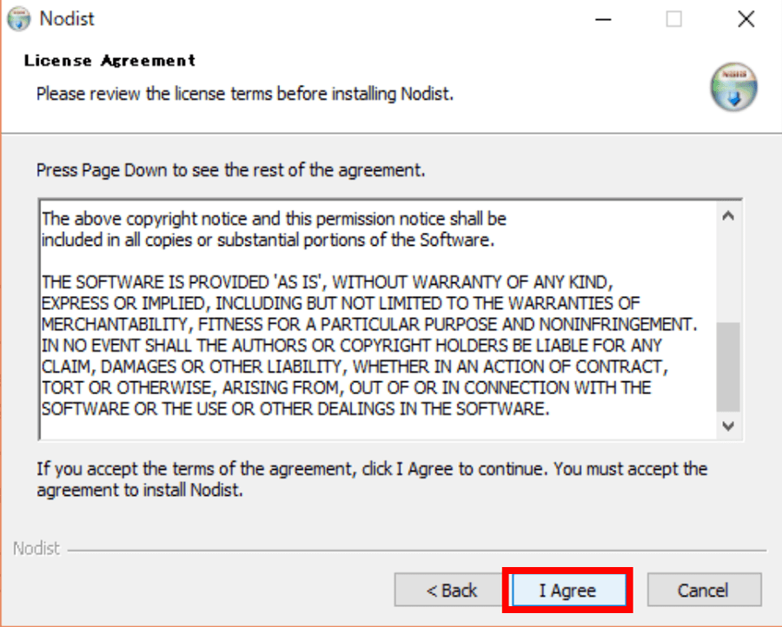Cancel the Nodist installation

703,591
